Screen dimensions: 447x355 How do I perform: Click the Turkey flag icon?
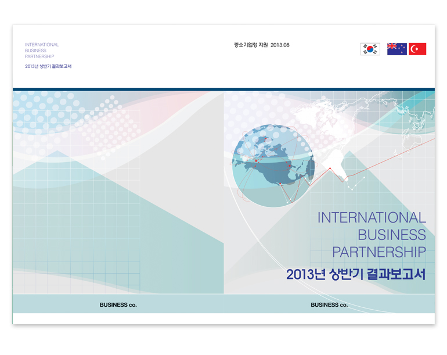417,49
